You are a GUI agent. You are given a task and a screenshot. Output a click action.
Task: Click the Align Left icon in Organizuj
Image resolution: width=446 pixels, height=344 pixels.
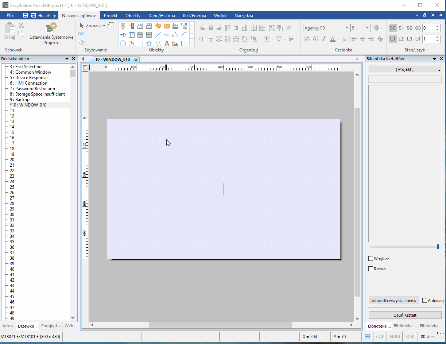(x=202, y=28)
